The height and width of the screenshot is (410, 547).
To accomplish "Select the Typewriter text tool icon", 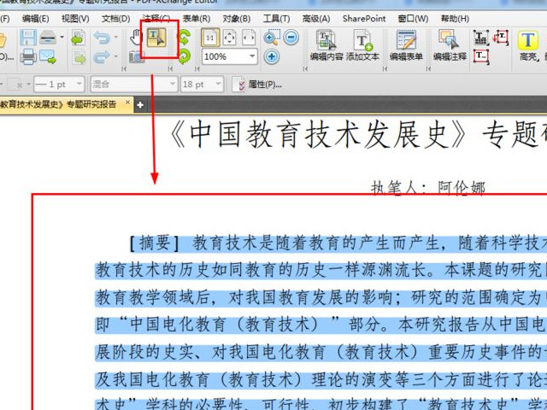I will [x=480, y=38].
